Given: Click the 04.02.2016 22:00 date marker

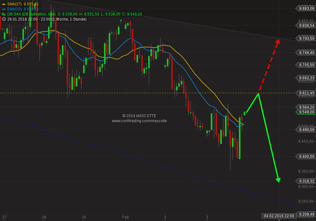Looking at the screenshot, I should (x=279, y=216).
